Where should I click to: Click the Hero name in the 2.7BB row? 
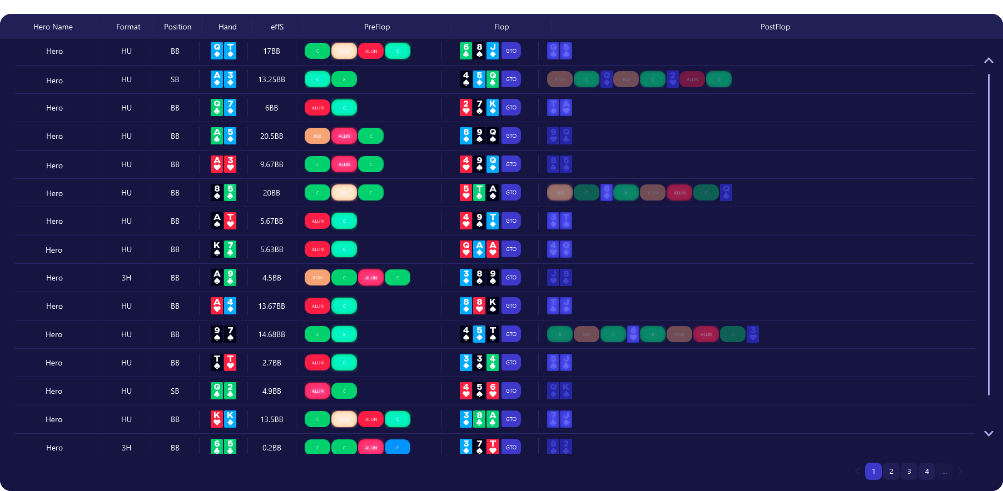click(54, 363)
